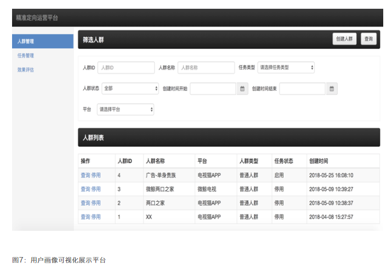The height and width of the screenshot is (280, 392).
Task: Open 任务管理 in the sidebar
Action: click(x=26, y=56)
